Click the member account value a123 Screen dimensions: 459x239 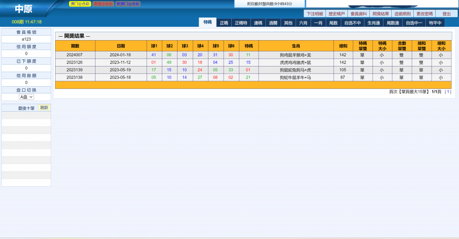coord(26,39)
